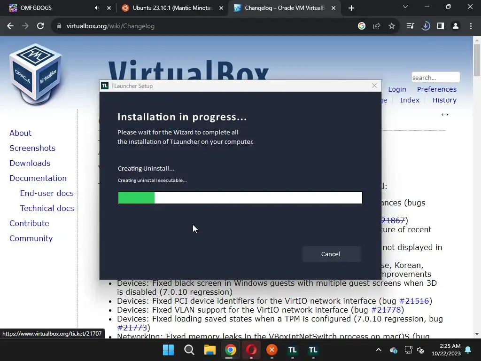Open the notifications bell
The height and width of the screenshot is (361, 481).
point(468,350)
